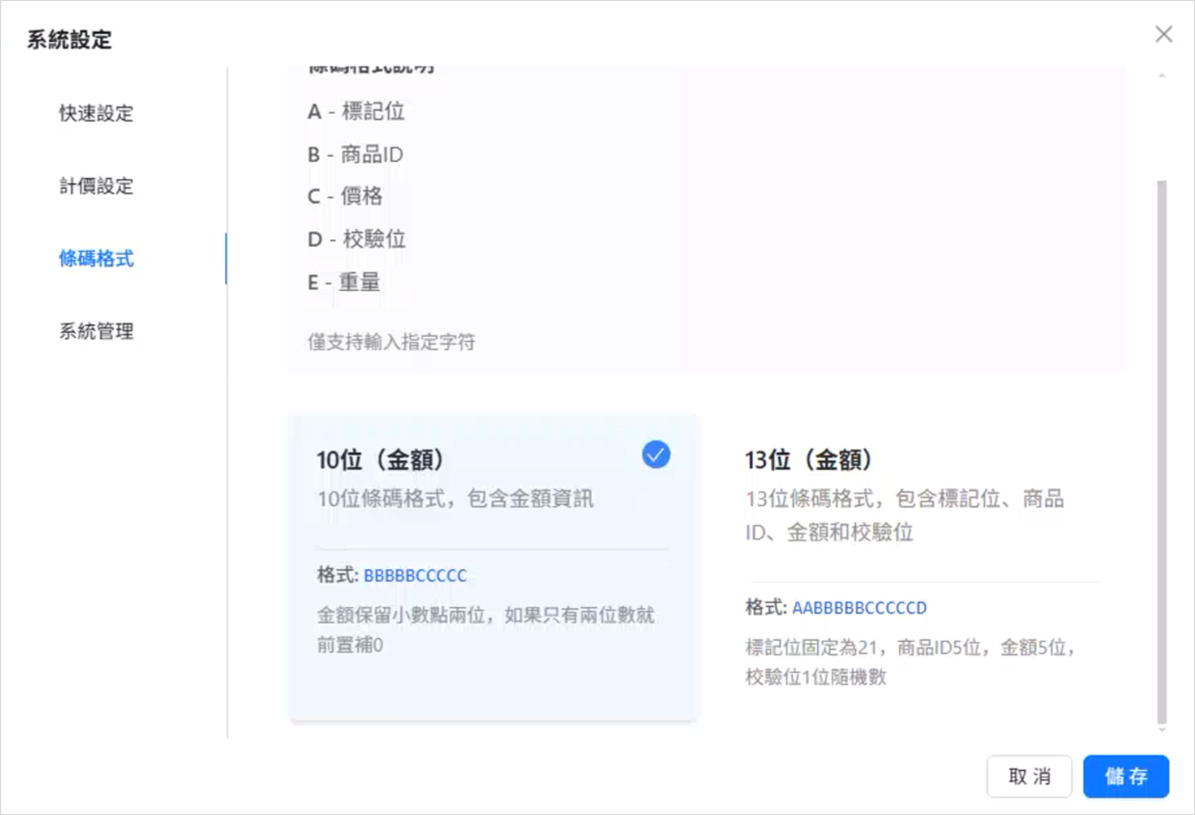1195x815 pixels.
Task: Click the 13位（金額）title heading
Action: [x=808, y=460]
